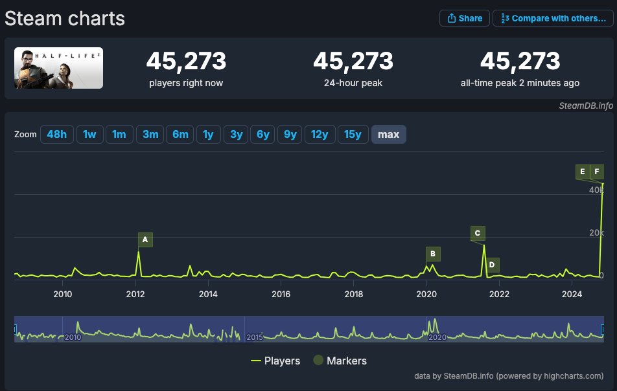Open Compare with others
This screenshot has width=617, height=391.
click(x=553, y=19)
